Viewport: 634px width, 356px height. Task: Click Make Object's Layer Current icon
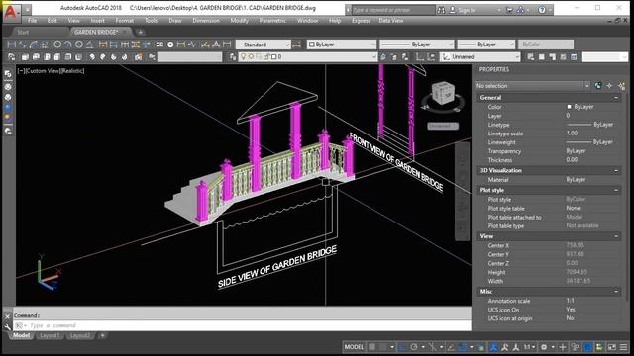383,57
